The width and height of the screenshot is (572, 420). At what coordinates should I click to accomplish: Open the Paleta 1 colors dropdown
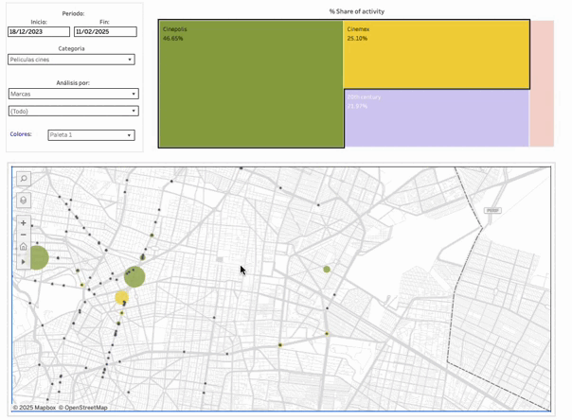coord(91,135)
